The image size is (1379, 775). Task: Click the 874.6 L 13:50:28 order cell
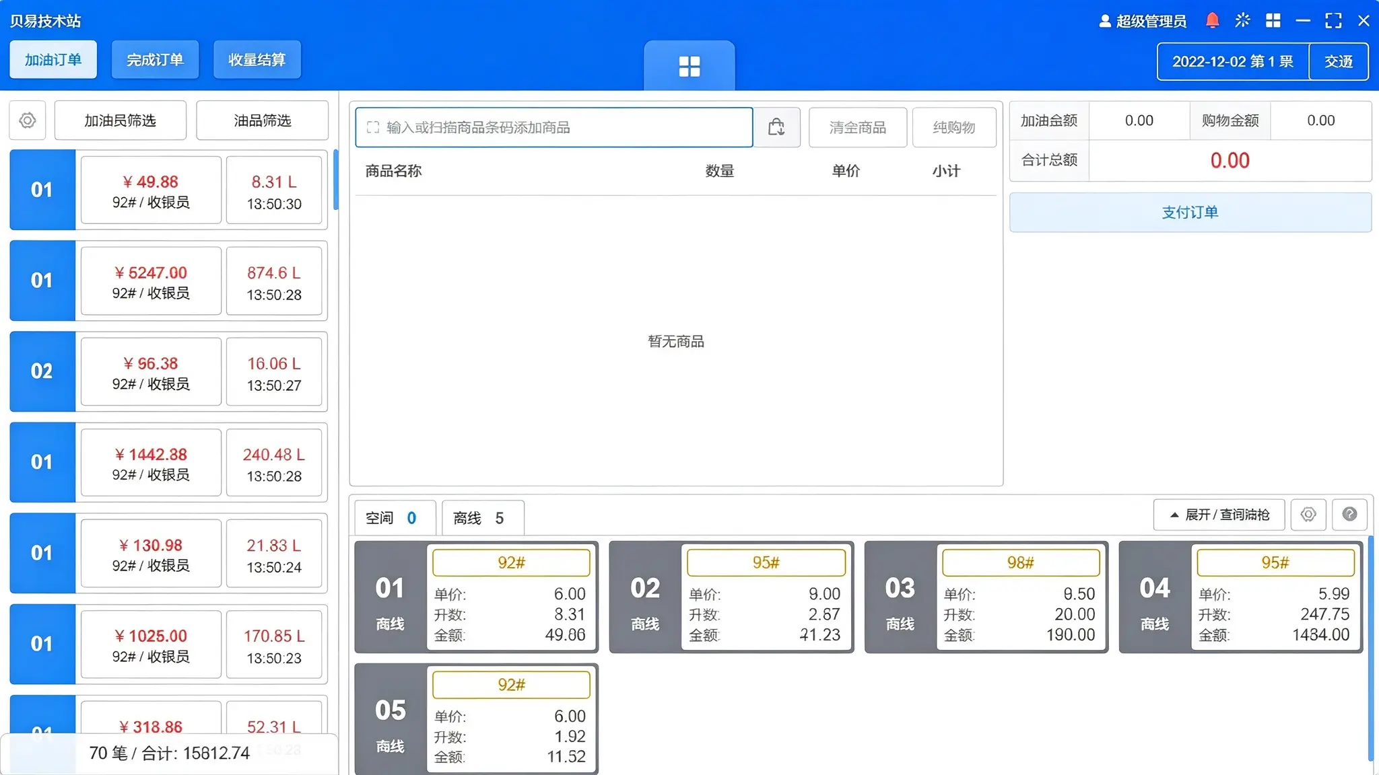tap(274, 281)
